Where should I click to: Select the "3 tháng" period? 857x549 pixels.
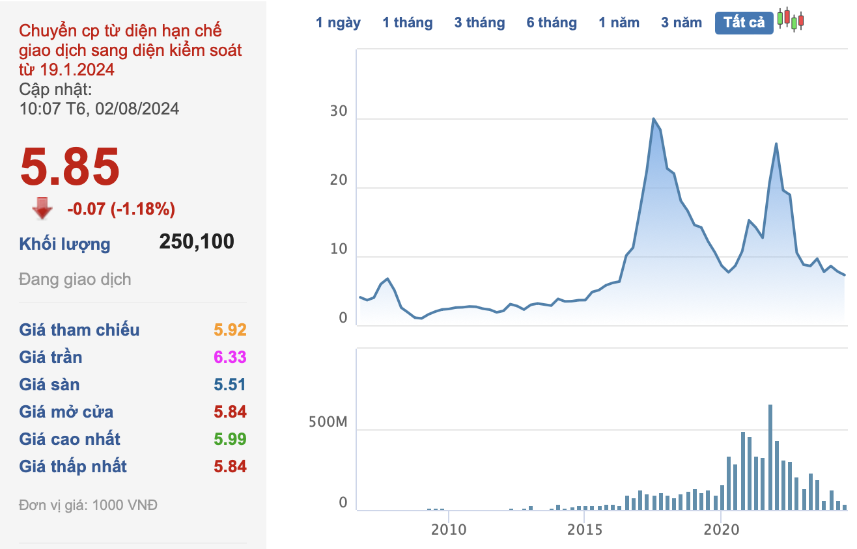pos(480,21)
